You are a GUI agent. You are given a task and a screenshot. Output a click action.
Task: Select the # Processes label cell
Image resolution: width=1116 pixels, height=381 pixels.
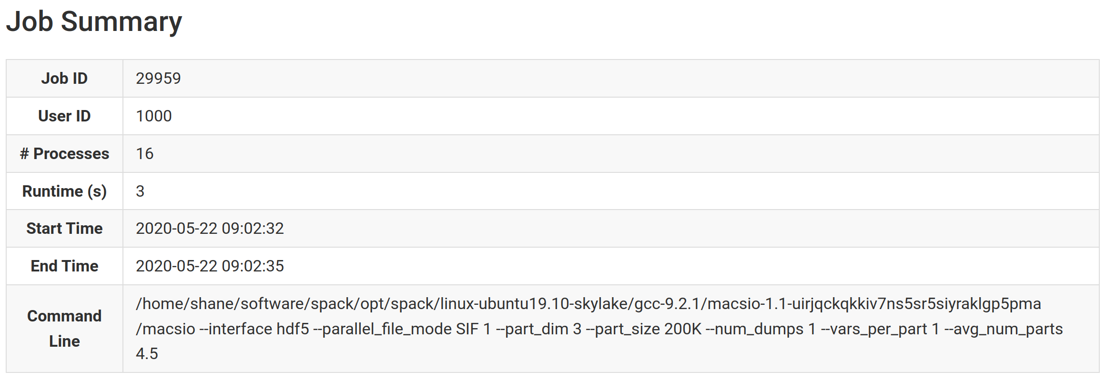pyautogui.click(x=64, y=154)
